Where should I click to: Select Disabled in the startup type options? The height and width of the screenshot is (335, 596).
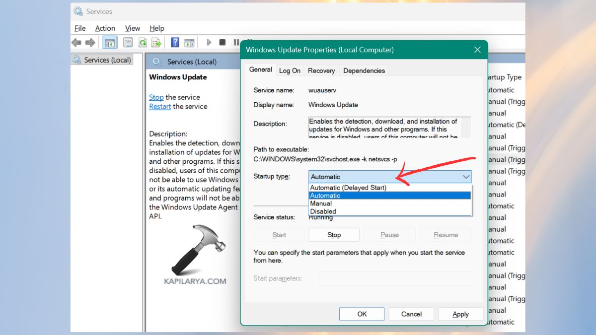[x=323, y=211]
